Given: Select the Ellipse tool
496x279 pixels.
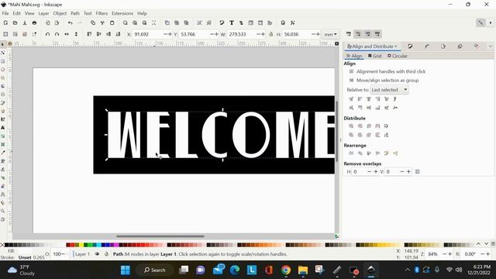Looking at the screenshot, I should click(3, 70).
